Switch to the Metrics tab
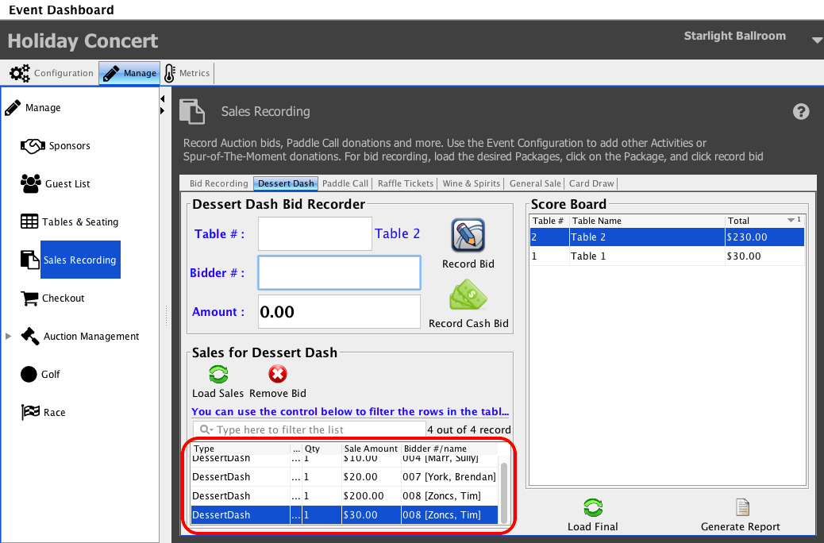 point(187,73)
